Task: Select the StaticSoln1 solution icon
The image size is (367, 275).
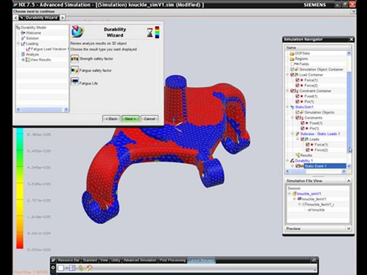Action: [292, 107]
